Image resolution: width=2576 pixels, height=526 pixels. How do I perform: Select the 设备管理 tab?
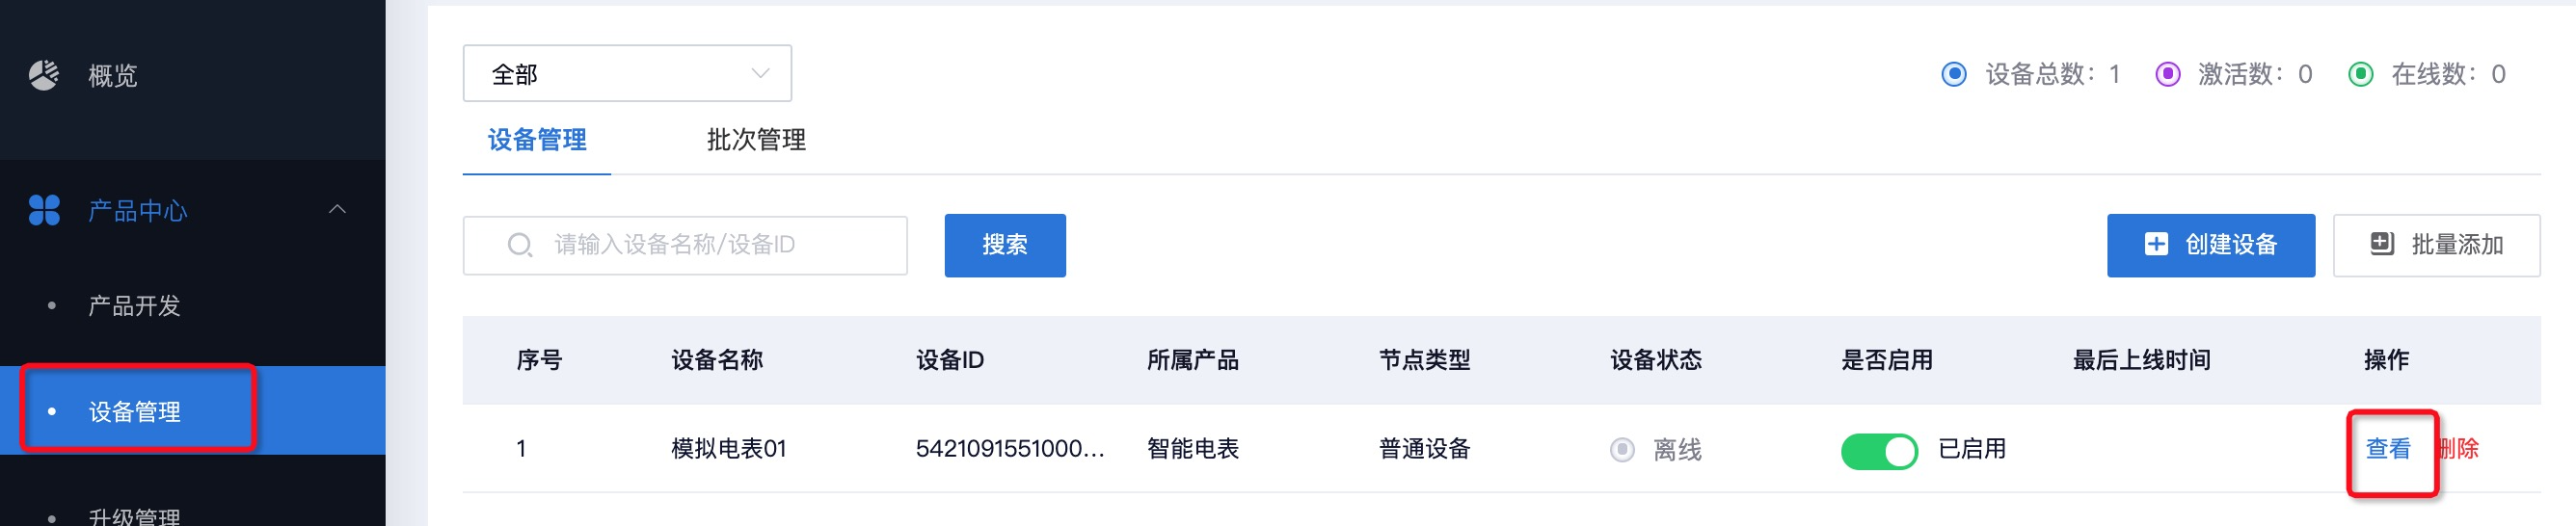pos(537,140)
